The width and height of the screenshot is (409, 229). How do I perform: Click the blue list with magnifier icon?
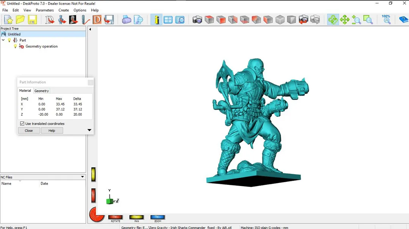click(180, 20)
